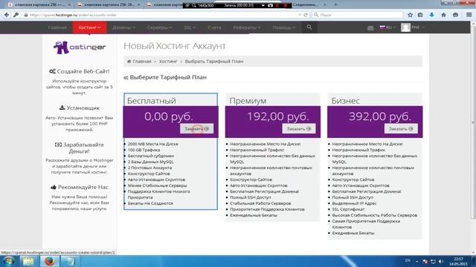The width and height of the screenshot is (476, 267).
Task: Switch to the third browser tab
Action: click(164, 4)
